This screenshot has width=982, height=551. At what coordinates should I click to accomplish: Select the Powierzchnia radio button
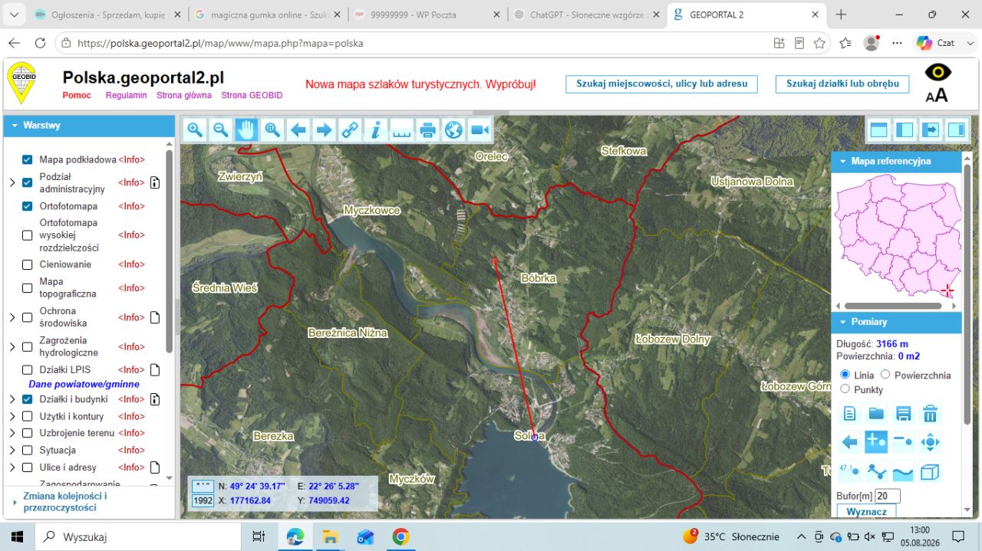(885, 375)
